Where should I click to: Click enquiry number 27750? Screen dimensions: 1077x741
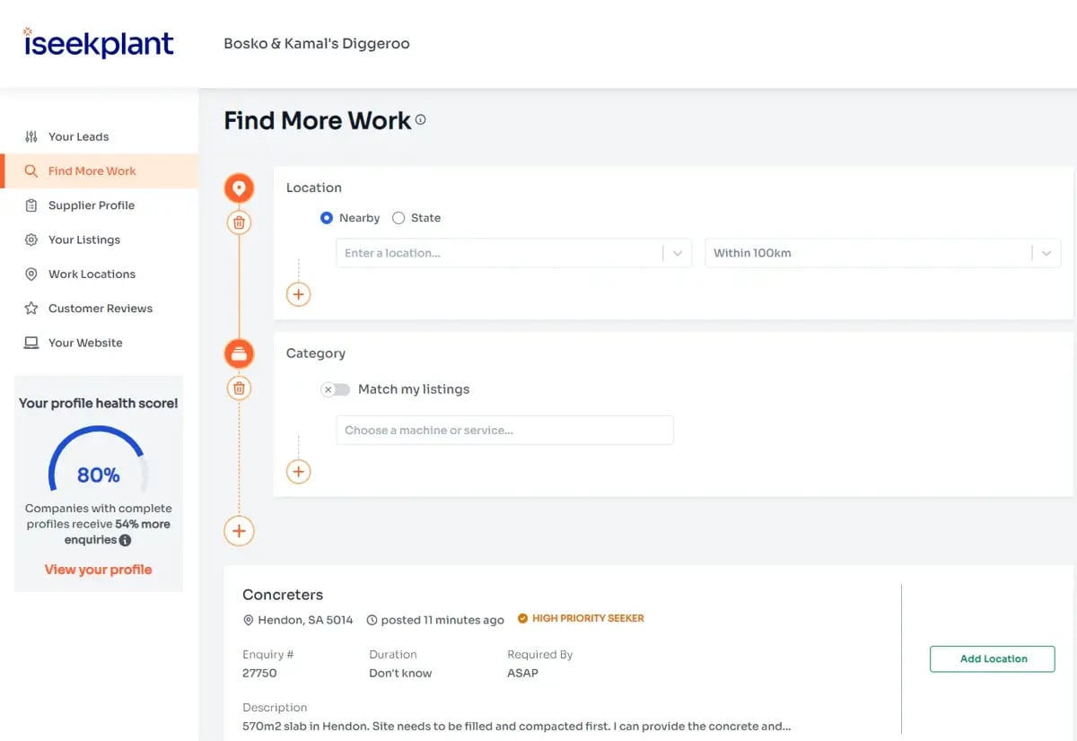coord(258,673)
